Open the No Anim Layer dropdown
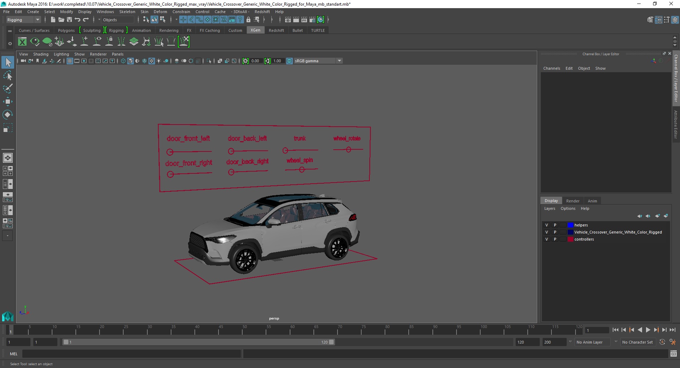 tap(593, 342)
